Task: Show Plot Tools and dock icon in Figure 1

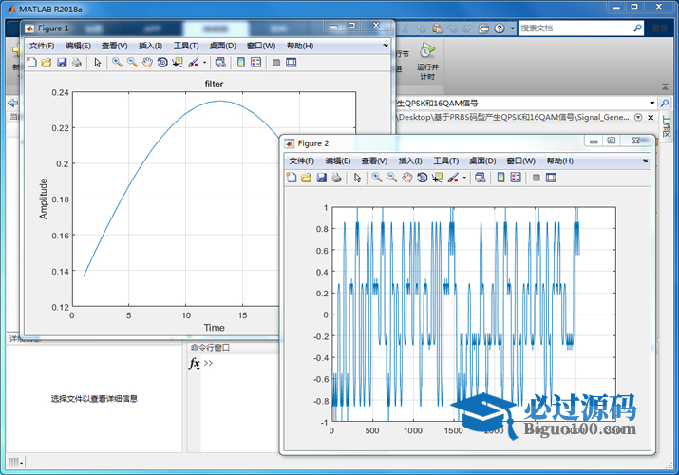Action: (x=291, y=63)
